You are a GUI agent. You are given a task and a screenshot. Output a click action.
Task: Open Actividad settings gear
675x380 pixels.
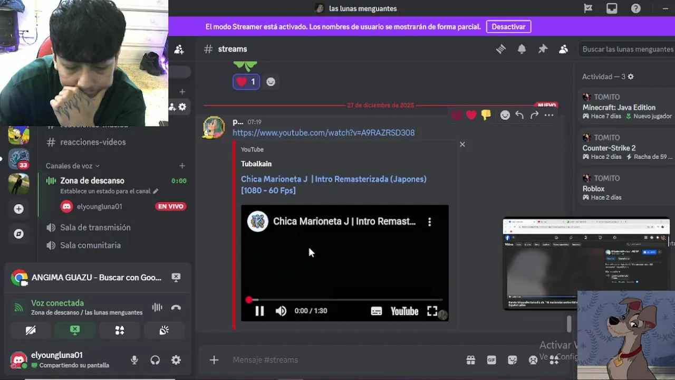(x=630, y=77)
